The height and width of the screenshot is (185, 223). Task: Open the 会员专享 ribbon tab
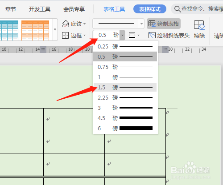coord(74,9)
